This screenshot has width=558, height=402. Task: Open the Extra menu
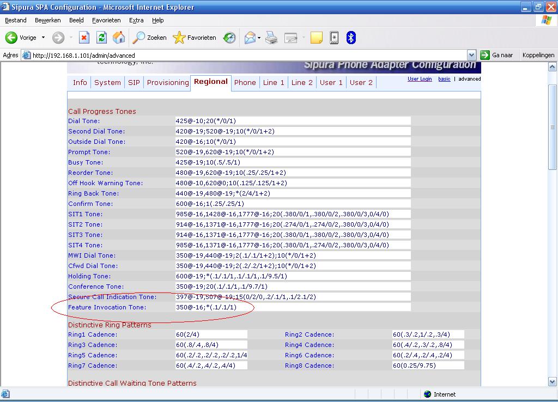coord(136,20)
